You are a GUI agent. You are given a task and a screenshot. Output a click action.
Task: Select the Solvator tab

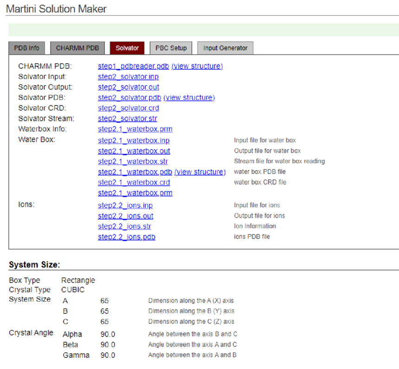[127, 48]
